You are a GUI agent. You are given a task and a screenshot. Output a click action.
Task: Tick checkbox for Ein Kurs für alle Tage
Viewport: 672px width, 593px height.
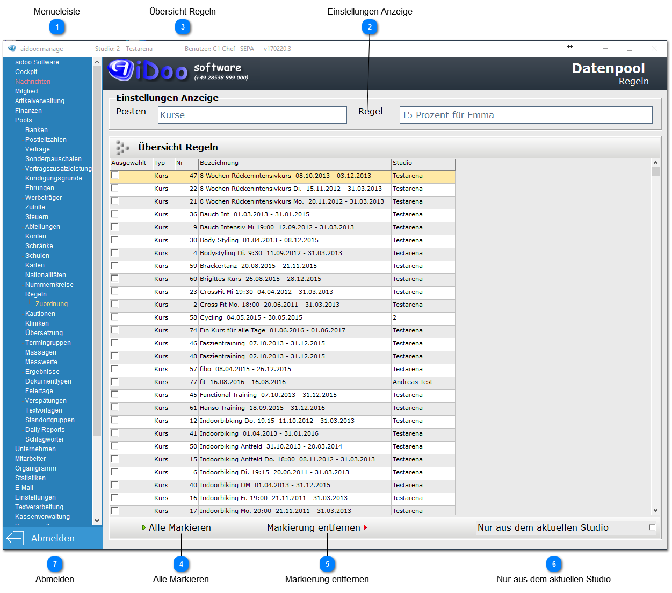click(x=114, y=330)
